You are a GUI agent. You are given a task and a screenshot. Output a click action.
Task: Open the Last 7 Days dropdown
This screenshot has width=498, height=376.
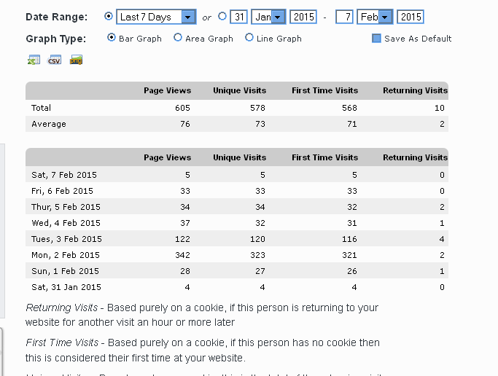188,17
